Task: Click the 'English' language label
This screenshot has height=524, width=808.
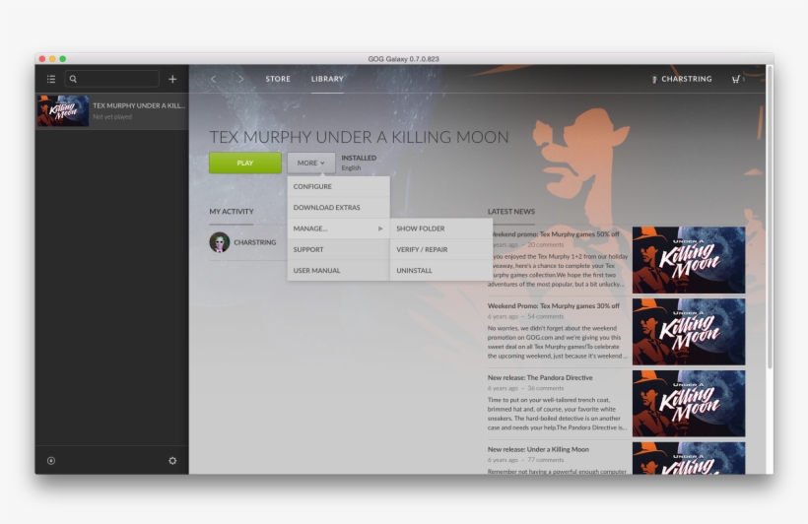Action: [351, 168]
